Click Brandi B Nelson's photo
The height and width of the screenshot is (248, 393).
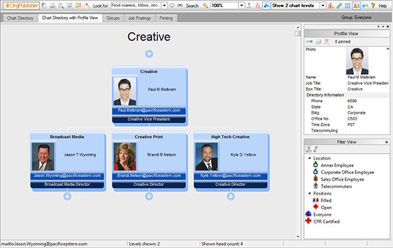tap(125, 157)
